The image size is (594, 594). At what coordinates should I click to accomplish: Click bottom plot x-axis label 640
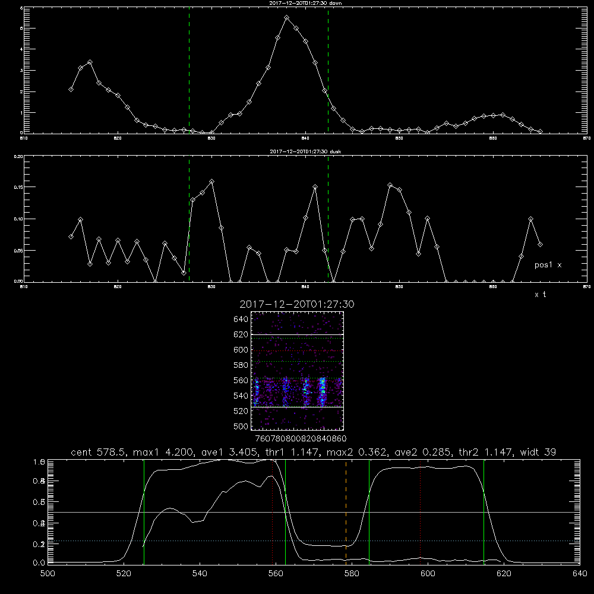tap(580, 574)
